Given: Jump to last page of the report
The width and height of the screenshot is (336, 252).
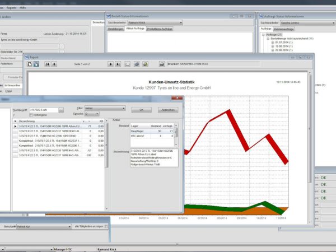Looking at the screenshot, I should [118, 64].
